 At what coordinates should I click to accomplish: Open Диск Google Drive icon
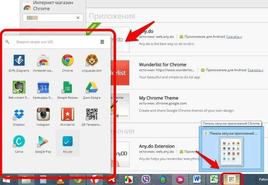[x=92, y=87]
